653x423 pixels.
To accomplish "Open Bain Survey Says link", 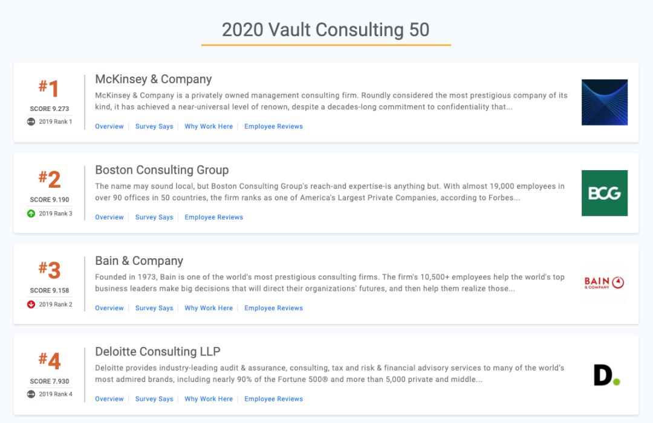I will coord(154,308).
